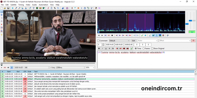Open the Styles Manager (pink S icon)
The width and height of the screenshot is (197, 98).
pos(48,8)
